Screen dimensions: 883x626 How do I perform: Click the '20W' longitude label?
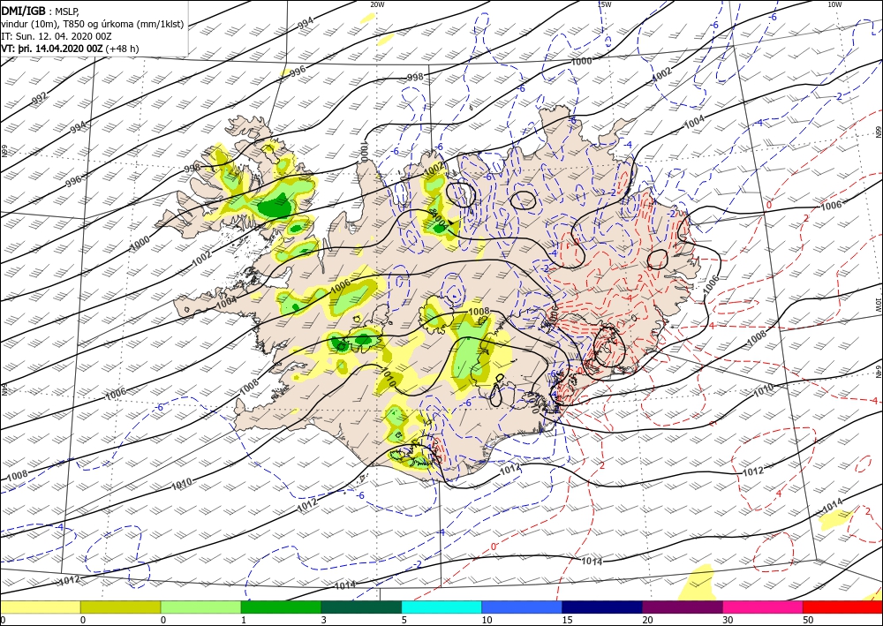(377, 4)
